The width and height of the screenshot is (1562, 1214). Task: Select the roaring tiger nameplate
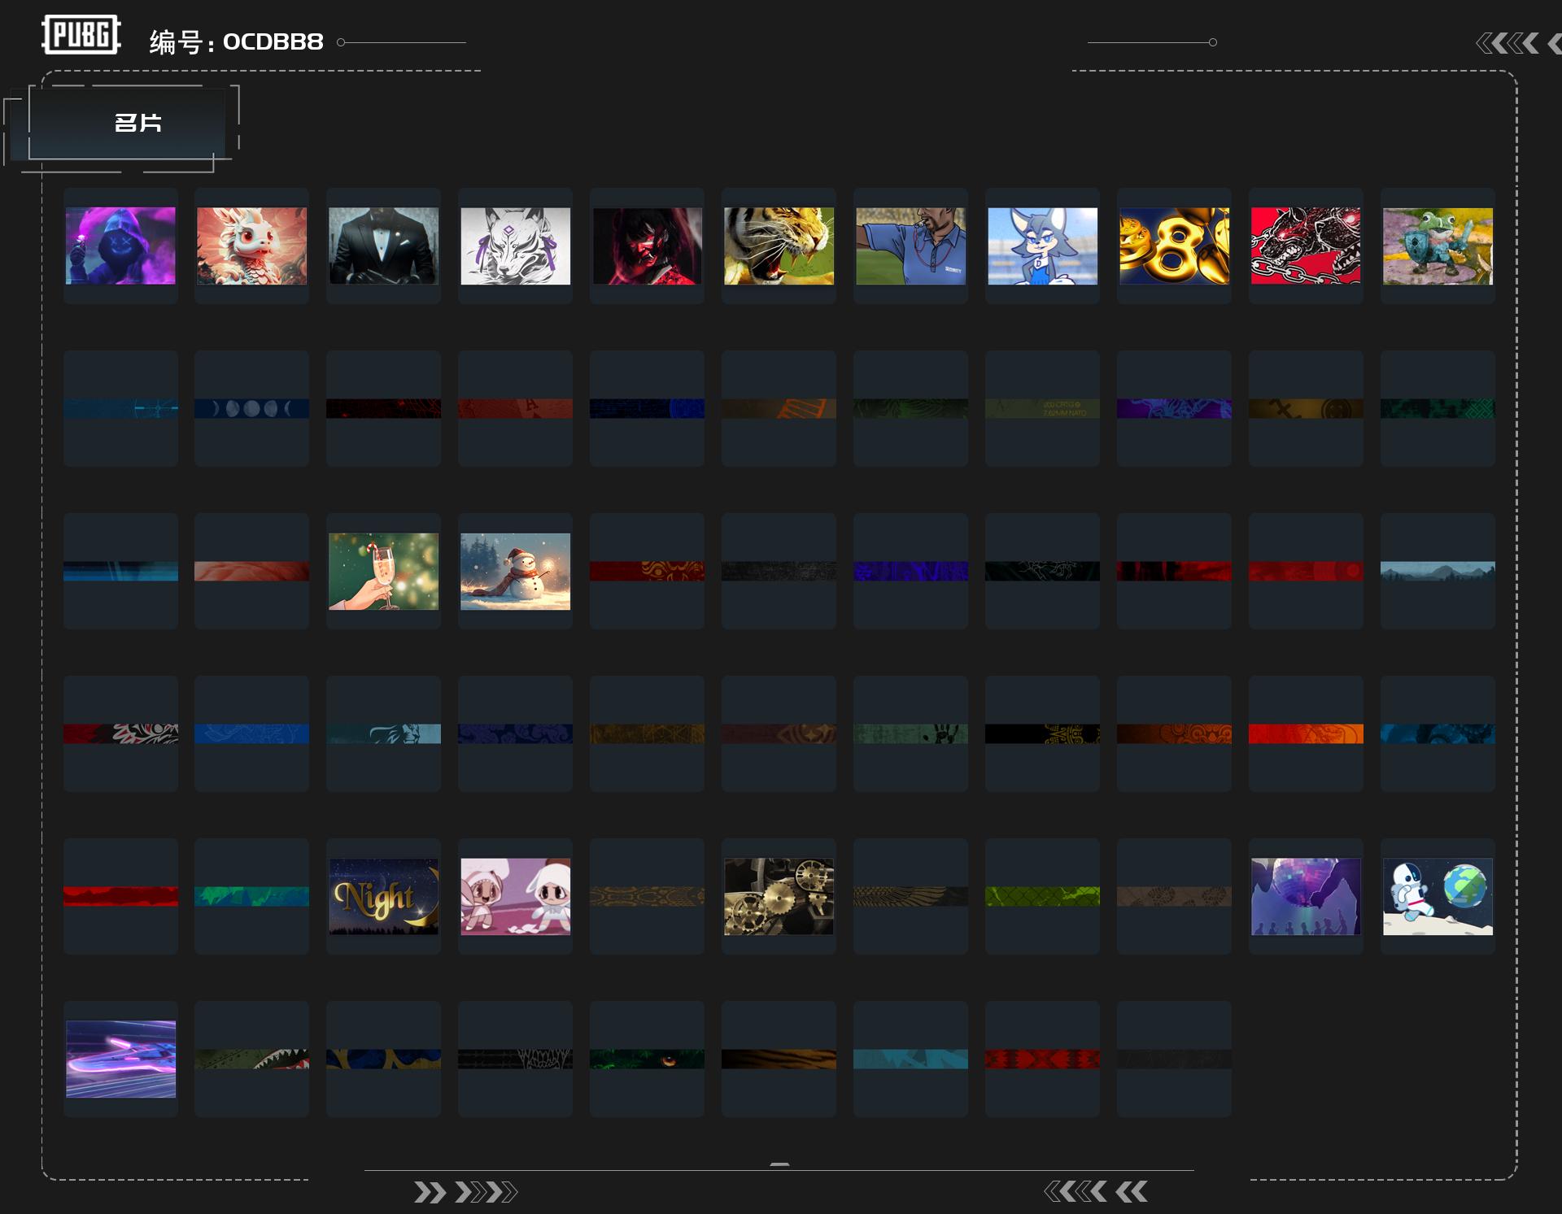pyautogui.click(x=779, y=246)
